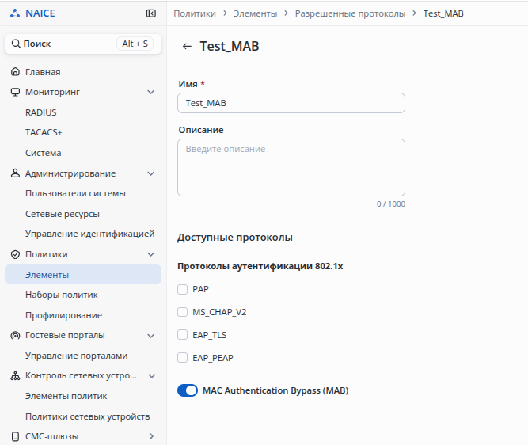
Task: Click the Администрирование user icon
Action: click(15, 173)
